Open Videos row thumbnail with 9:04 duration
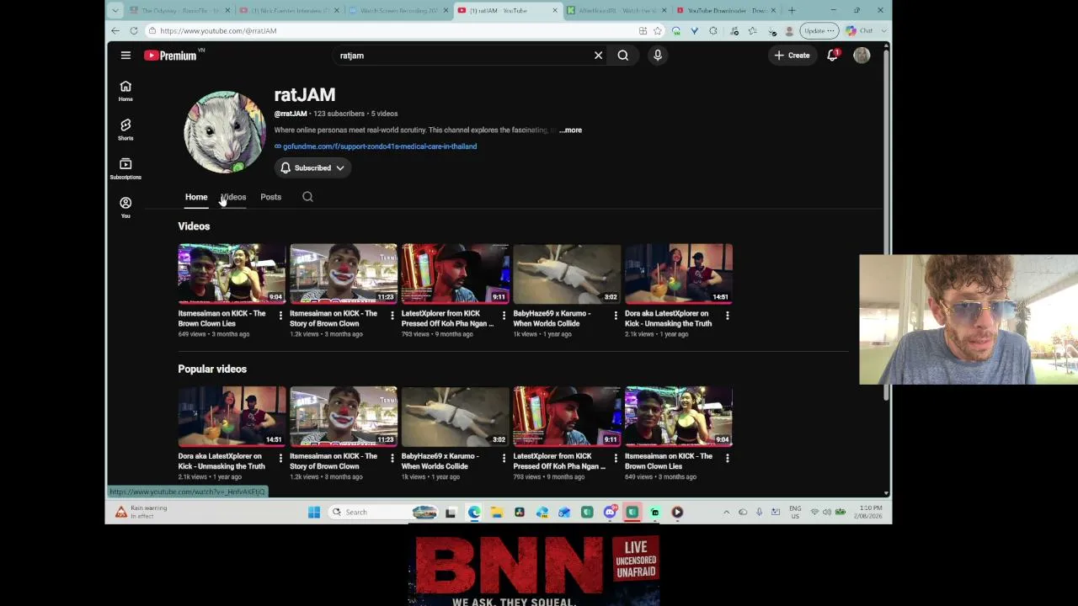The width and height of the screenshot is (1078, 606). pyautogui.click(x=232, y=274)
